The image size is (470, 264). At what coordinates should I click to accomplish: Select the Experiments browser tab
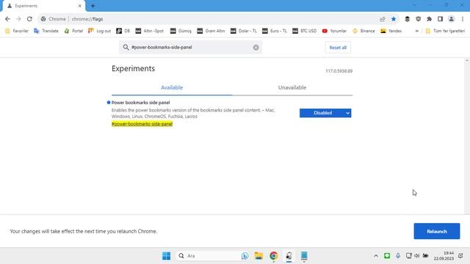[x=43, y=6]
